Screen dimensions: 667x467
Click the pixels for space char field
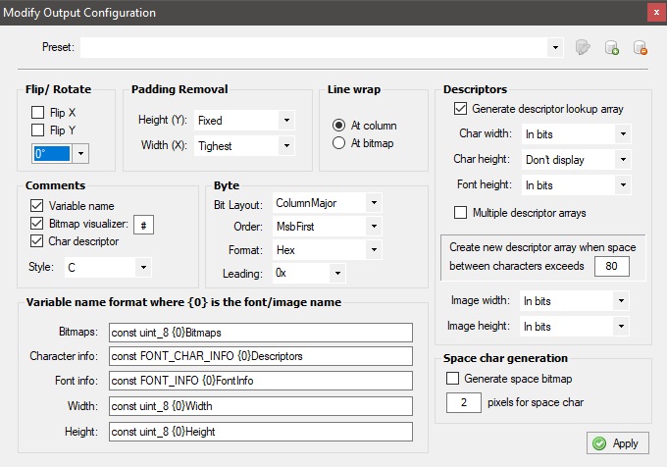click(464, 402)
